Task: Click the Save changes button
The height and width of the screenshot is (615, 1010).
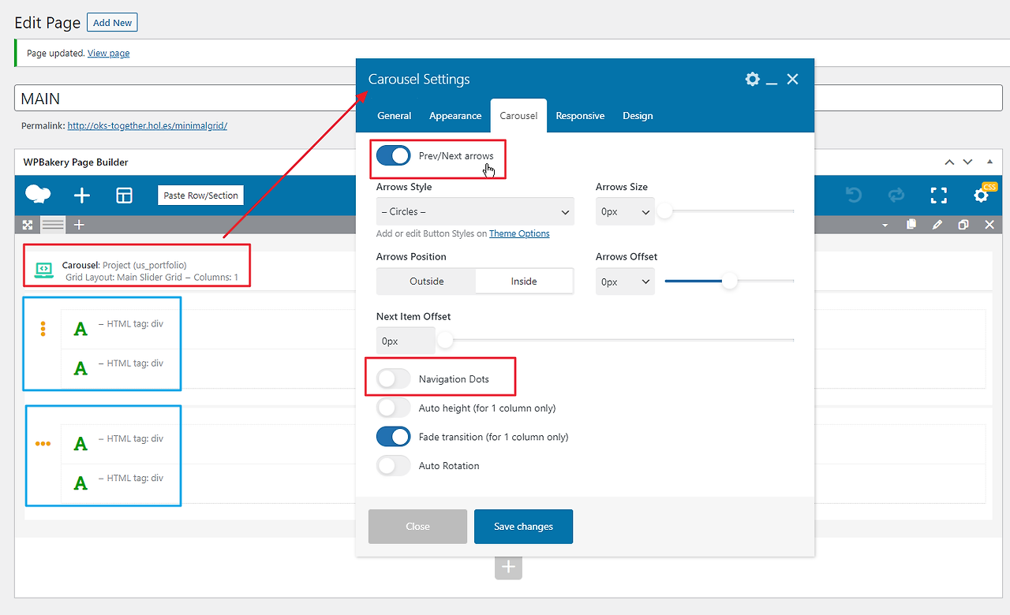Action: click(x=523, y=527)
